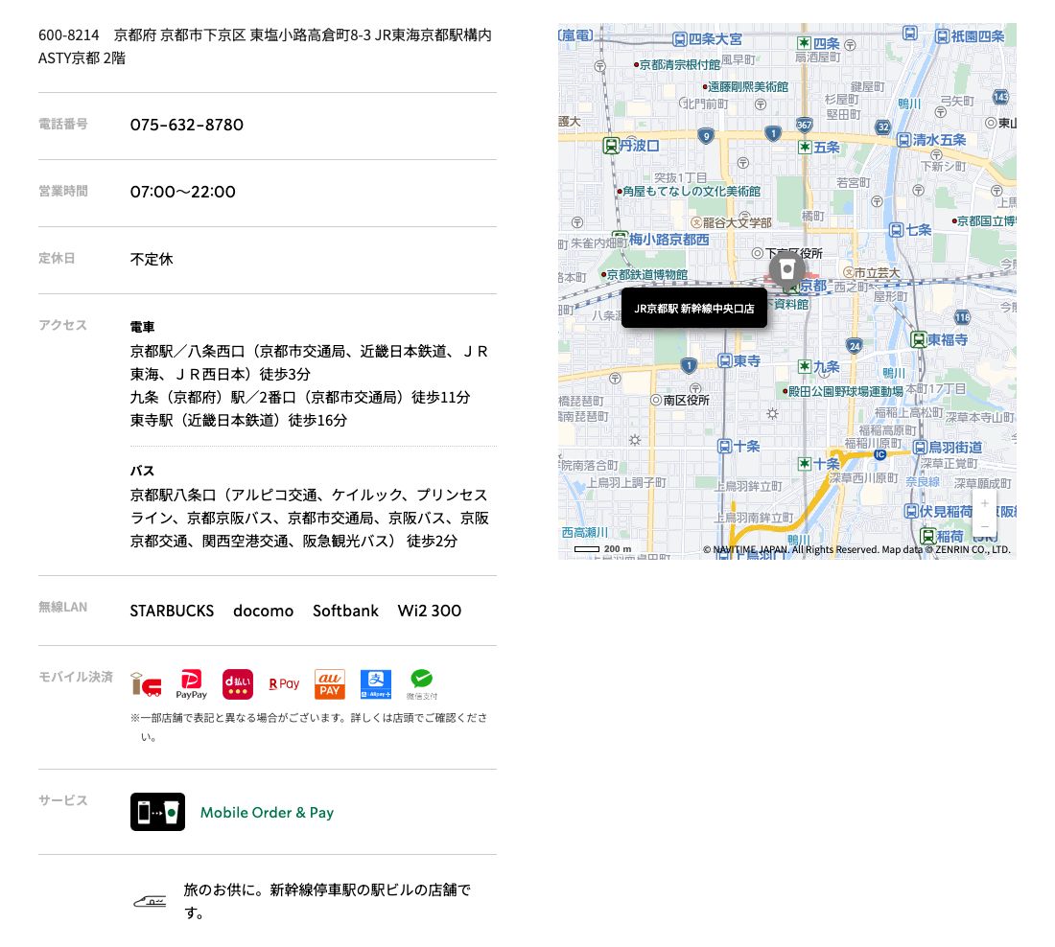This screenshot has height=947, width=1055.
Task: Click the 電車 access heading
Action: pos(143,328)
